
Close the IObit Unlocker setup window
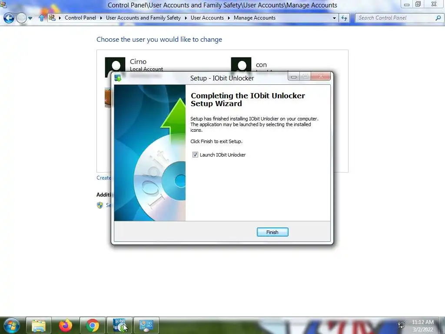321,76
